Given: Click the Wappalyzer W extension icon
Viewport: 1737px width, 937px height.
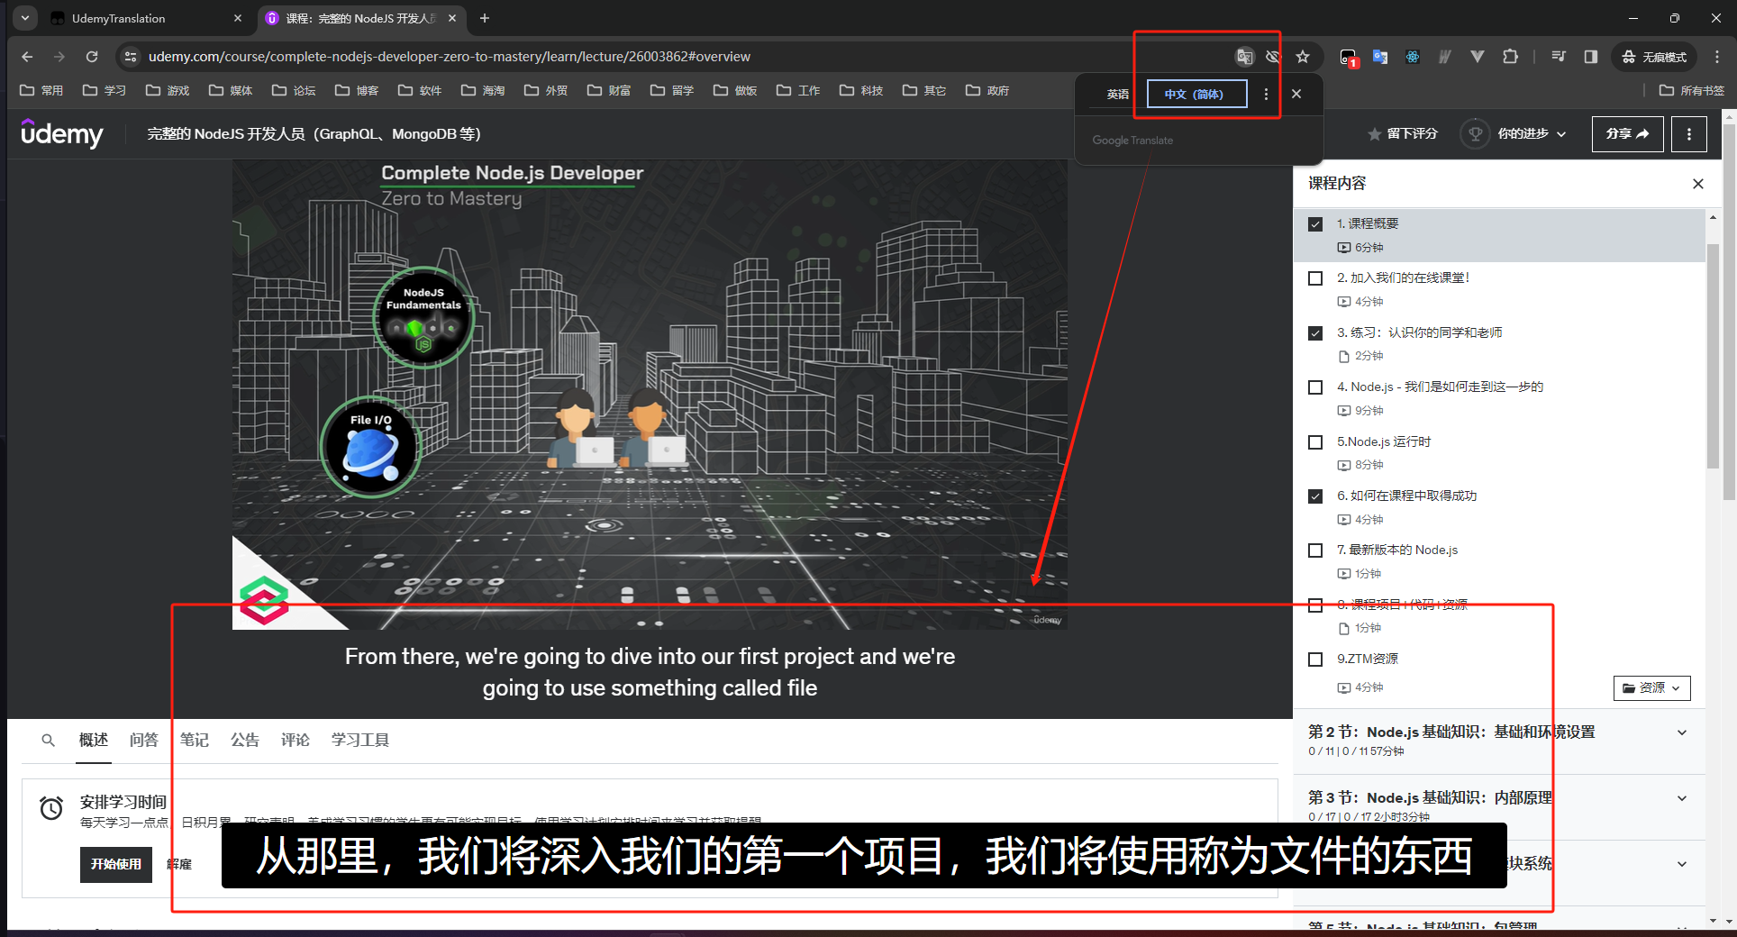Looking at the screenshot, I should click(1445, 57).
